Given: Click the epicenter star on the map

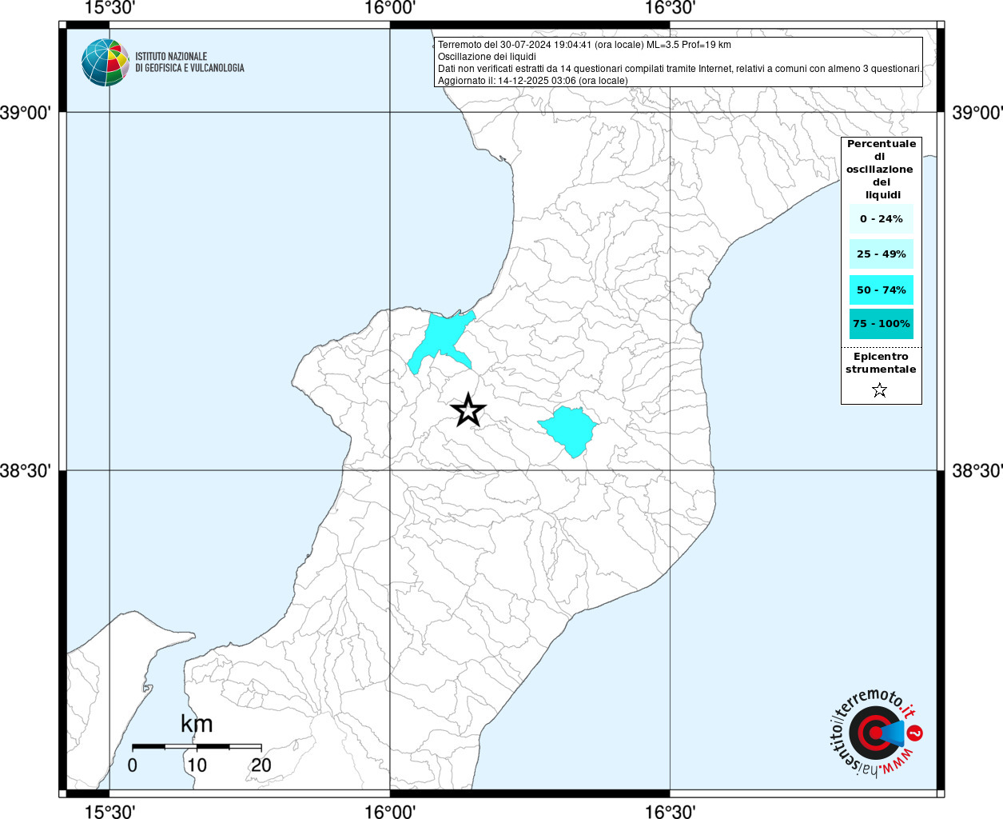Looking at the screenshot, I should [x=468, y=409].
